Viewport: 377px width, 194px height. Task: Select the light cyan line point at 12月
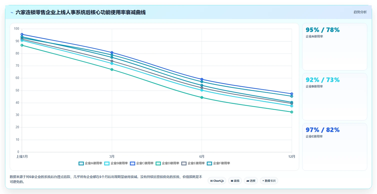point(292,106)
